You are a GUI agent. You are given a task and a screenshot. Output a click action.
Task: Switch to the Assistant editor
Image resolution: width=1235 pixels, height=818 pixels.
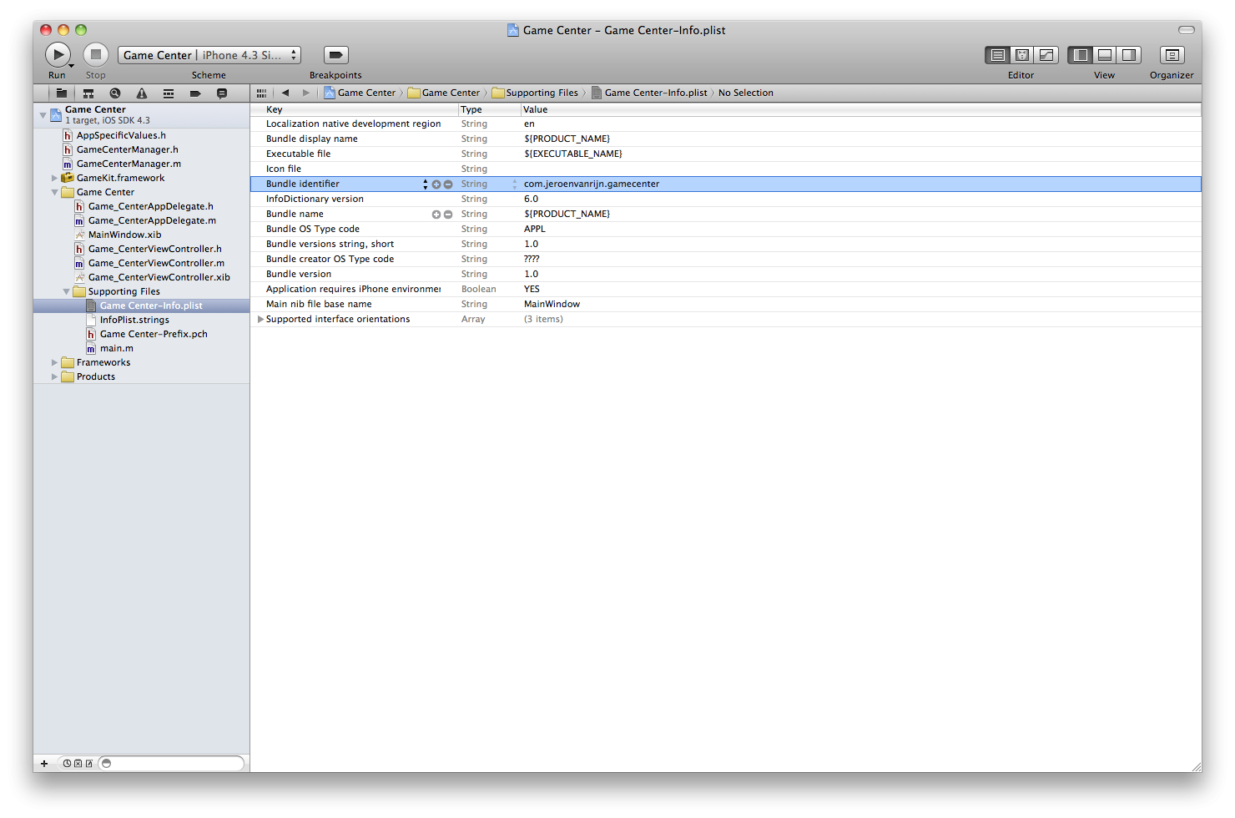[x=1021, y=55]
